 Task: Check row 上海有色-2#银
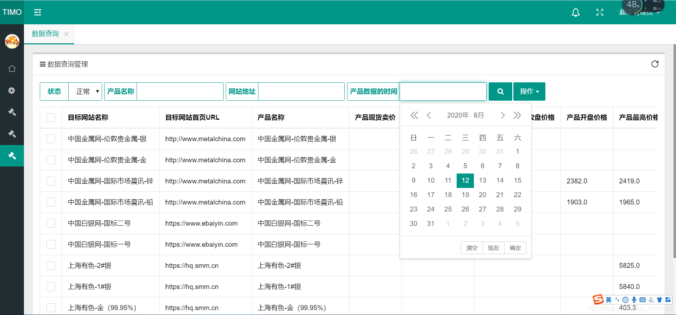pyautogui.click(x=51, y=265)
